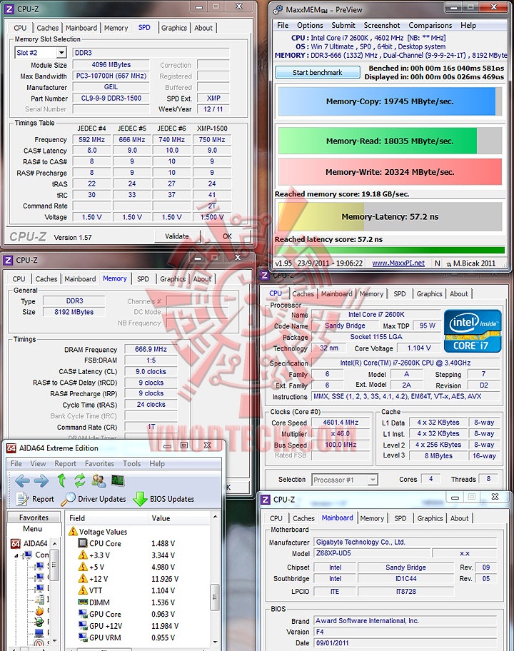Open MaxxMEM Options menu
This screenshot has width=514, height=651.
[310, 25]
